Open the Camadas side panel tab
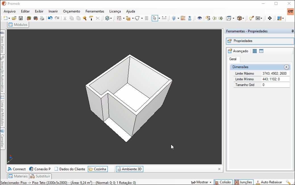295x185 pixels. coord(3,139)
